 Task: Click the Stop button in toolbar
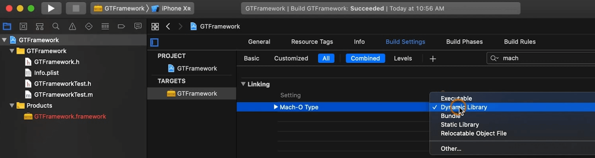(x=76, y=8)
